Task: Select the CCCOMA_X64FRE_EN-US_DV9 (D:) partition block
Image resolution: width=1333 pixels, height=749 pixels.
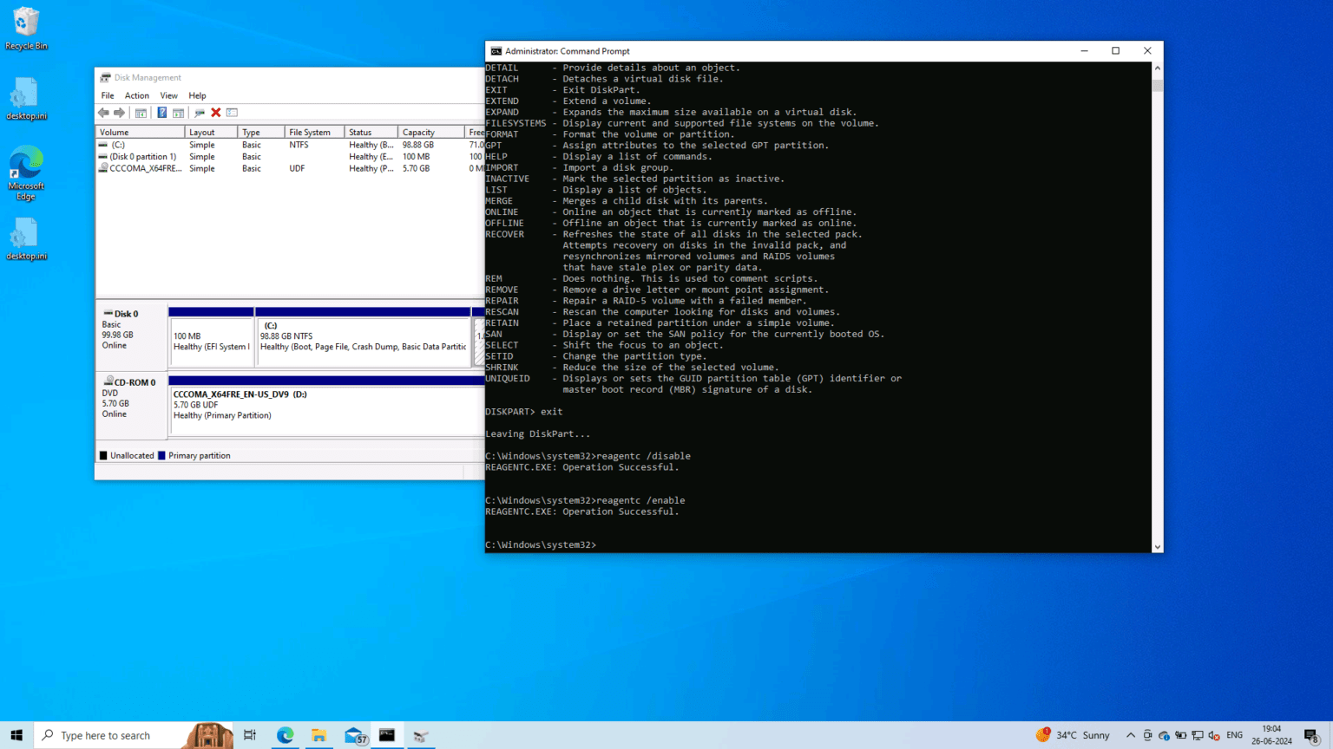Action: [326, 405]
